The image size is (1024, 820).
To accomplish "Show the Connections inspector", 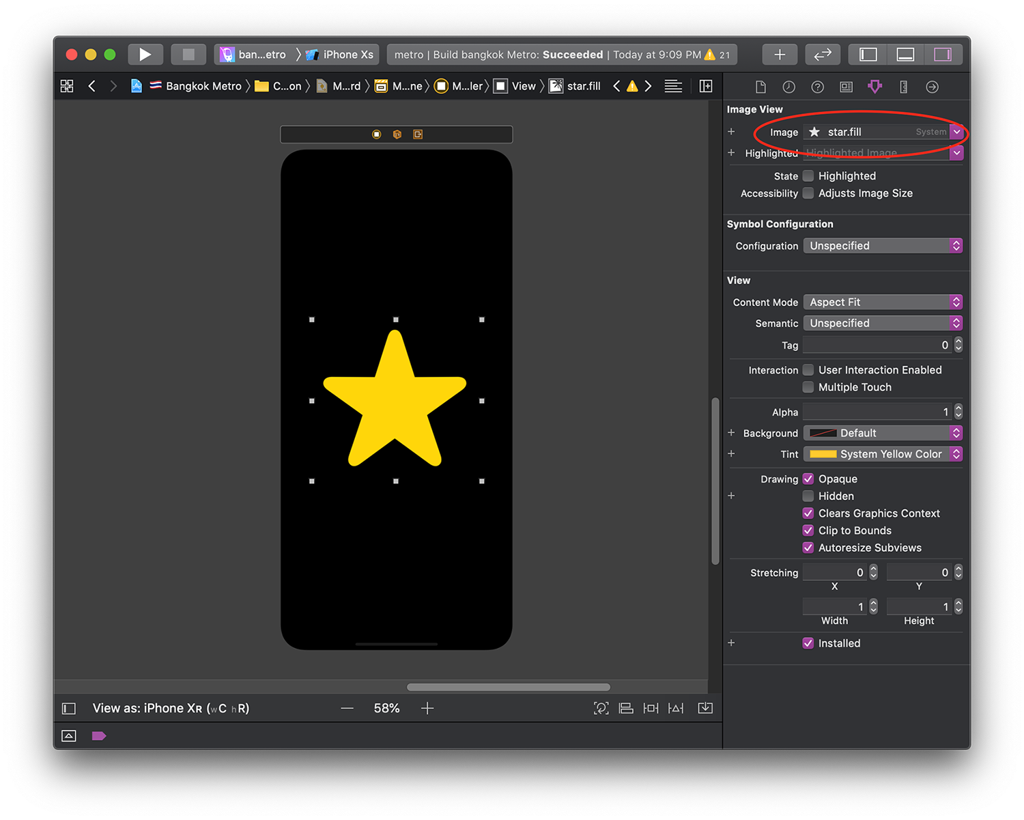I will tap(932, 87).
